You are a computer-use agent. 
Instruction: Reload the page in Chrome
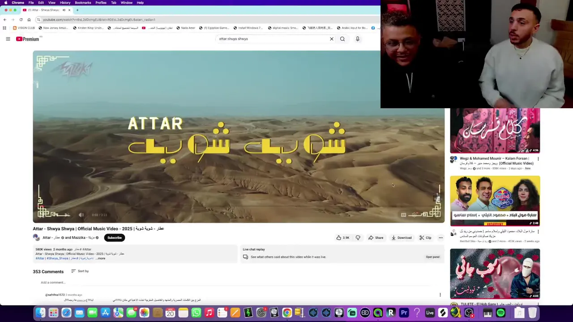(21, 20)
